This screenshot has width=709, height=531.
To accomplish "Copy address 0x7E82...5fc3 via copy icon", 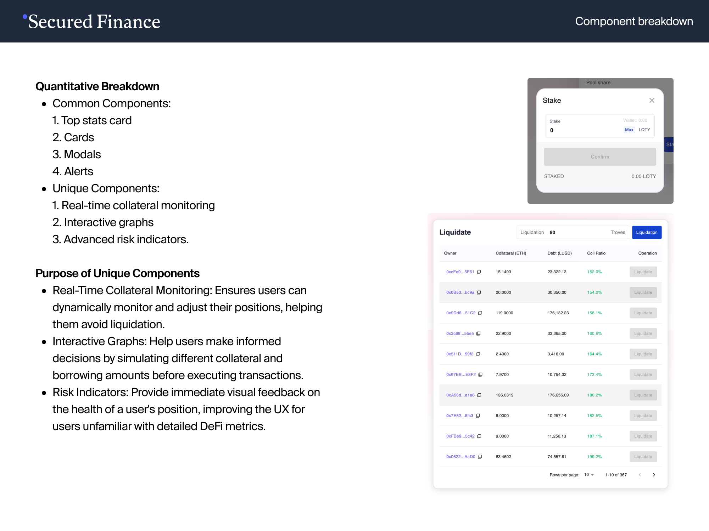I will click(478, 416).
